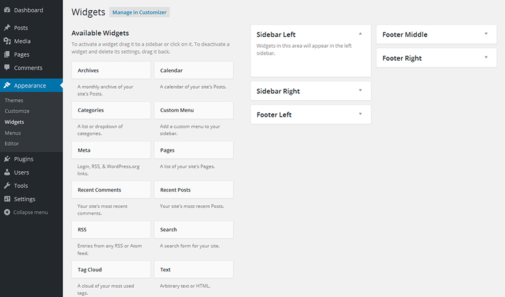Click the Dashboard gauge icon
The image size is (505, 297).
tap(7, 10)
